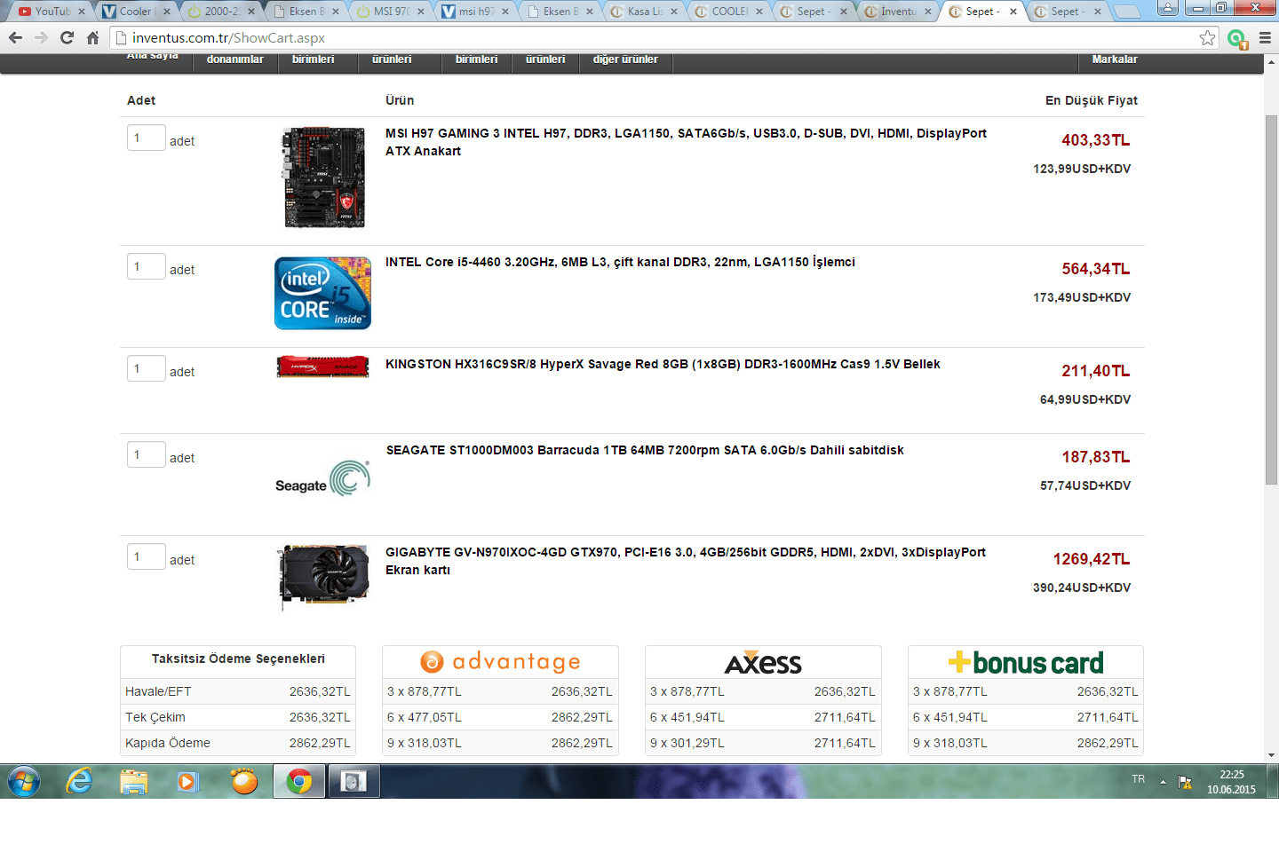This screenshot has width=1279, height=852.
Task: Click the Seagate logo thumbnail
Action: (x=322, y=478)
